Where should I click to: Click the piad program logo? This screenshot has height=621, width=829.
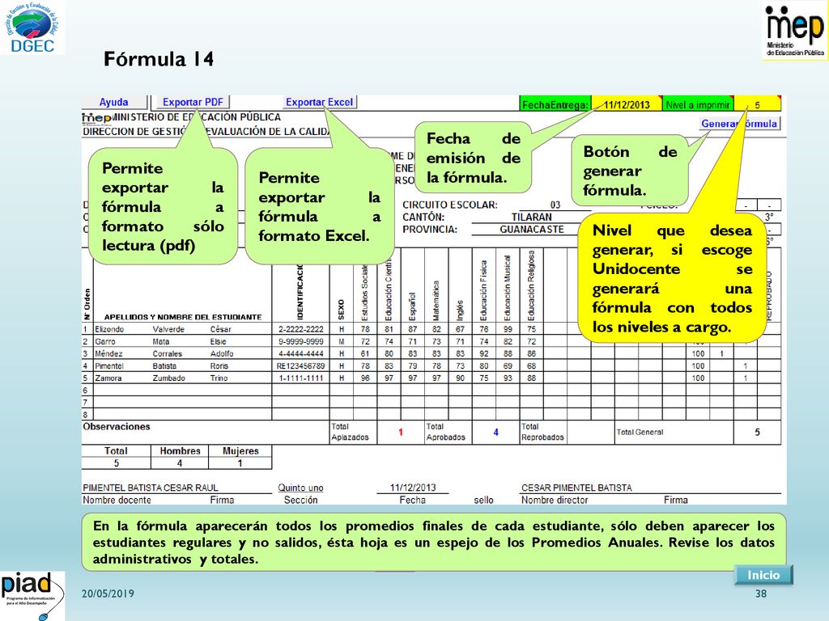pyautogui.click(x=32, y=596)
